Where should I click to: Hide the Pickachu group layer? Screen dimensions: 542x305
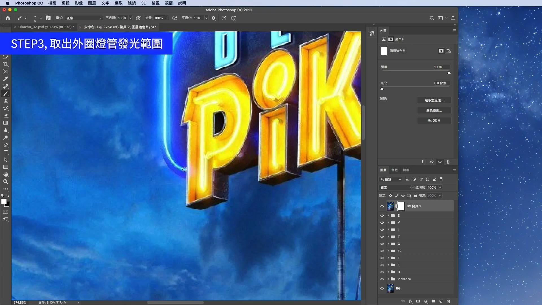[x=382, y=279]
